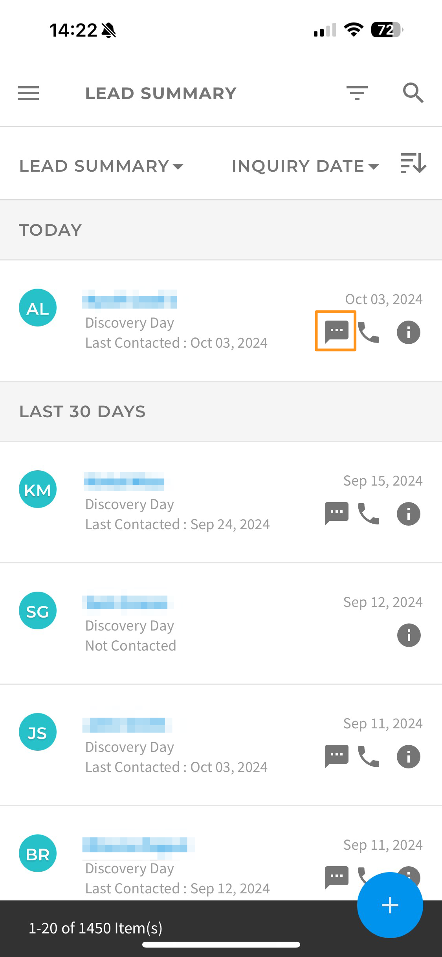Toggle sort order icon beside Inquiry Date
The height and width of the screenshot is (957, 442).
[x=413, y=163]
